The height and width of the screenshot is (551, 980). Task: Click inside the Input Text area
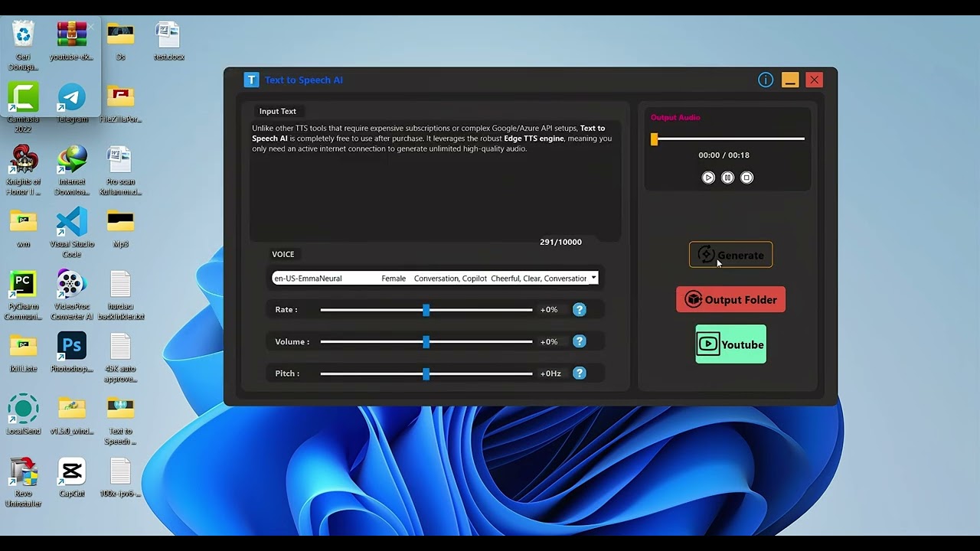pos(435,180)
